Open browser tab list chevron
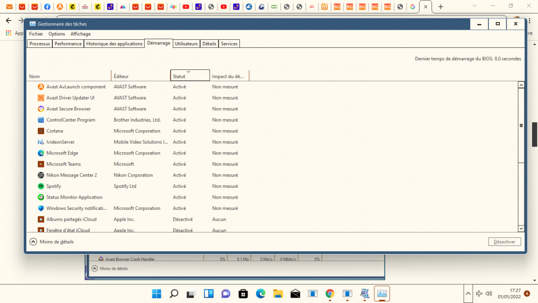The height and width of the screenshot is (303, 538). coord(475,6)
